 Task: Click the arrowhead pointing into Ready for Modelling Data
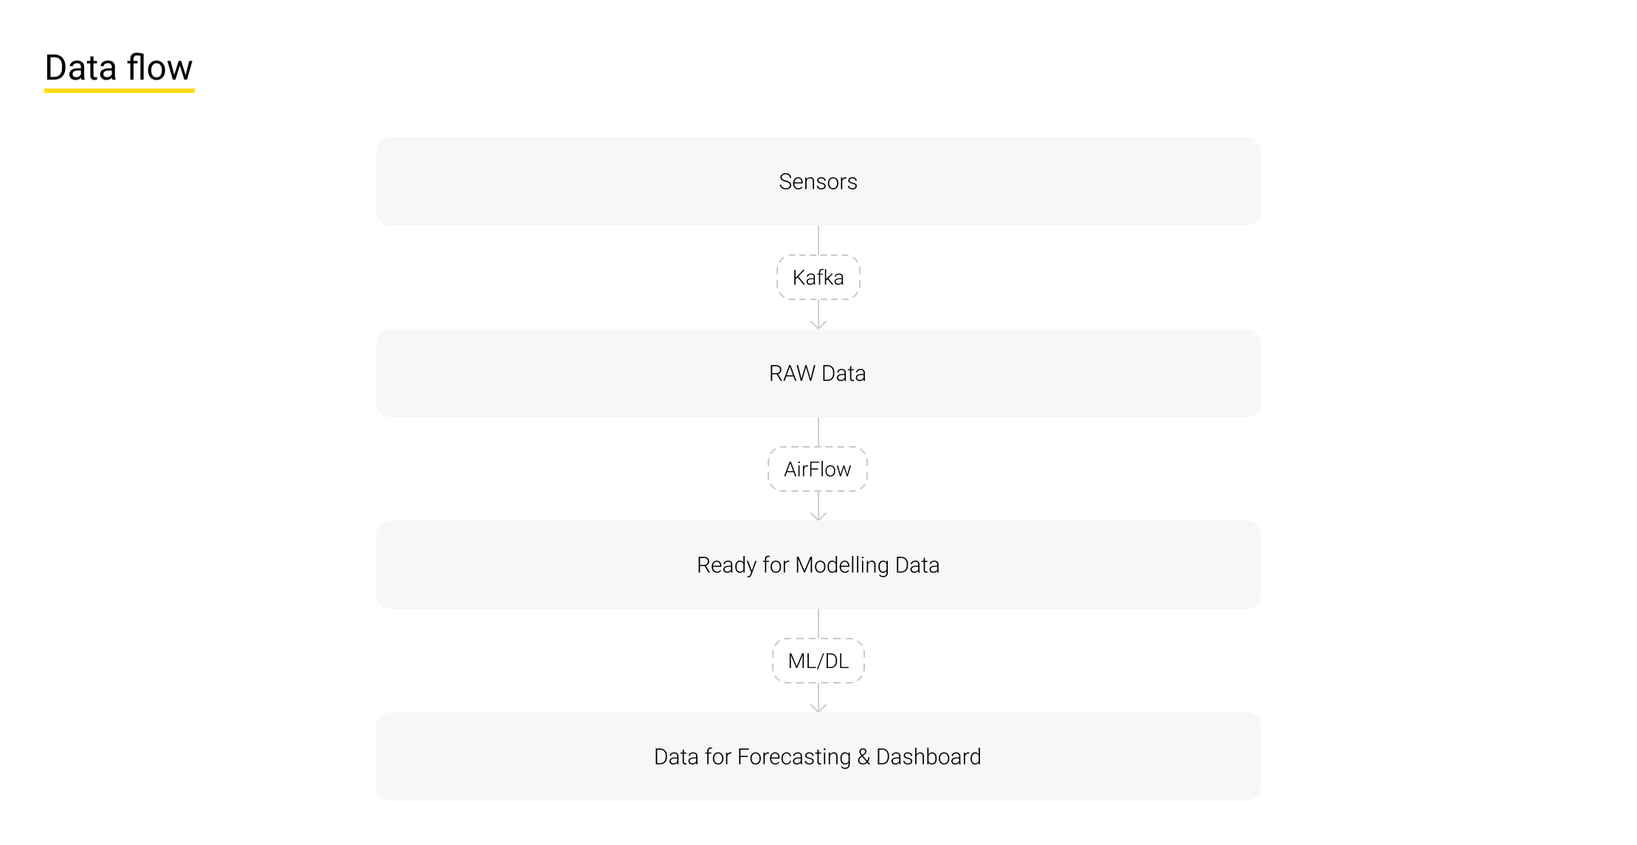[x=818, y=515]
